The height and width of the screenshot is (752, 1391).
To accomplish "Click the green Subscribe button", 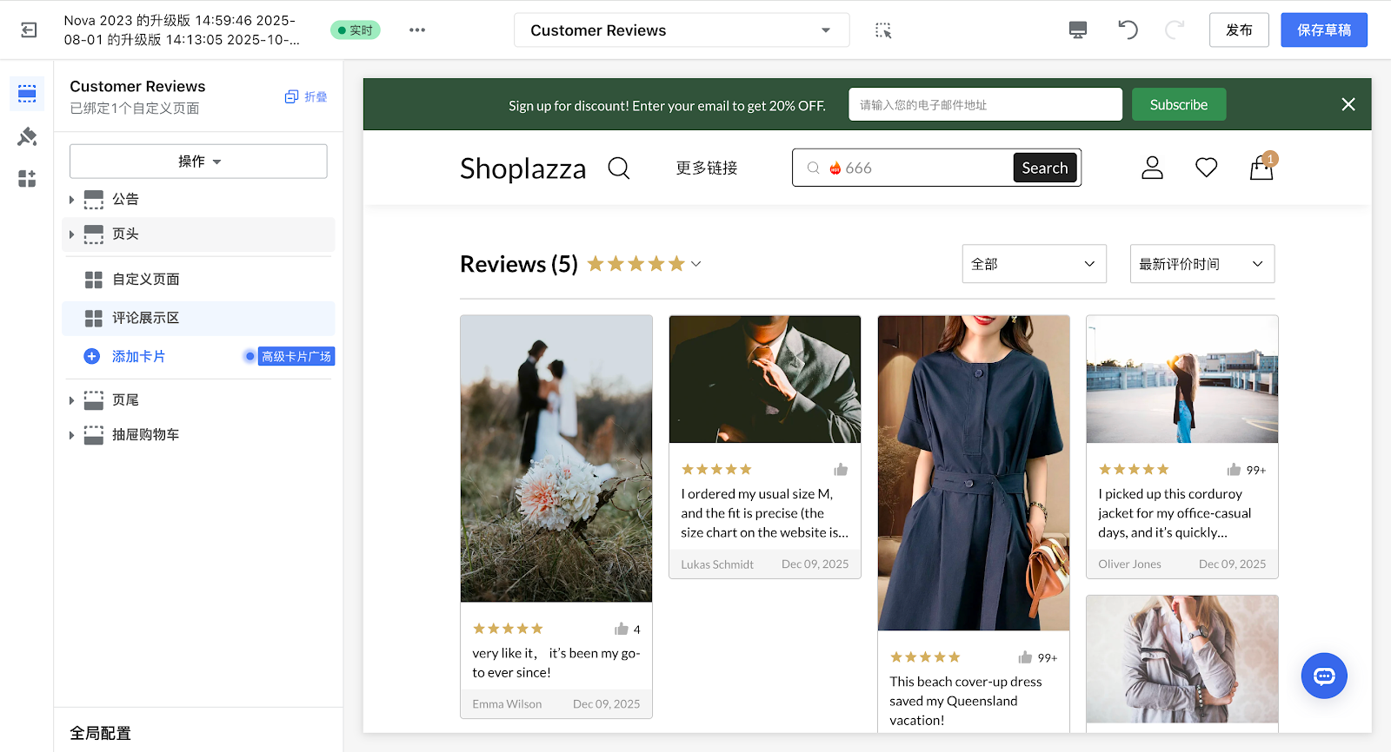I will pyautogui.click(x=1178, y=104).
